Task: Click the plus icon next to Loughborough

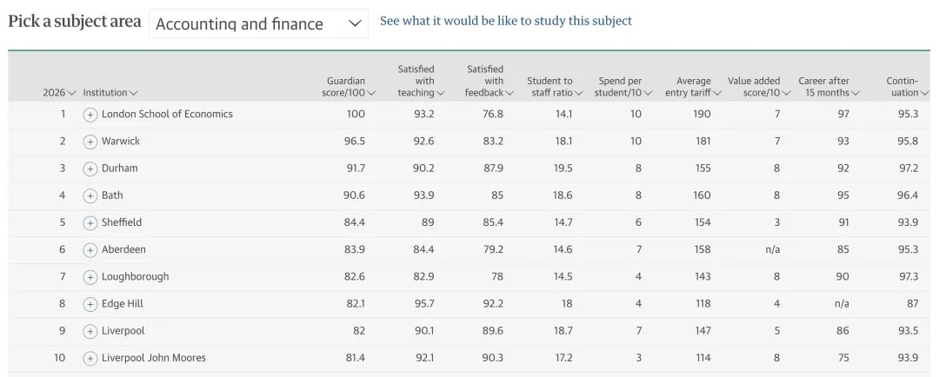Action: coord(90,277)
